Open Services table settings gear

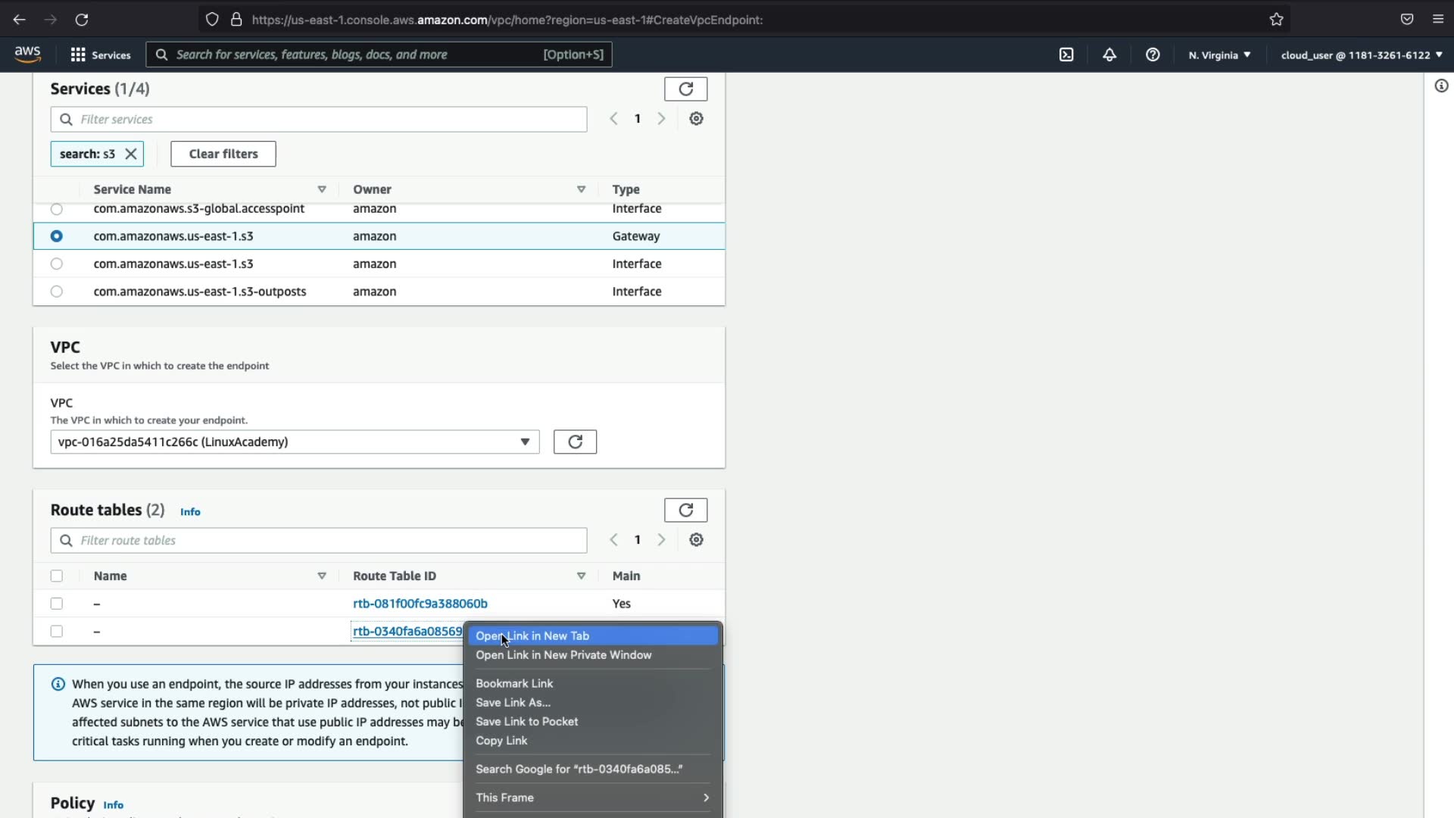click(696, 119)
